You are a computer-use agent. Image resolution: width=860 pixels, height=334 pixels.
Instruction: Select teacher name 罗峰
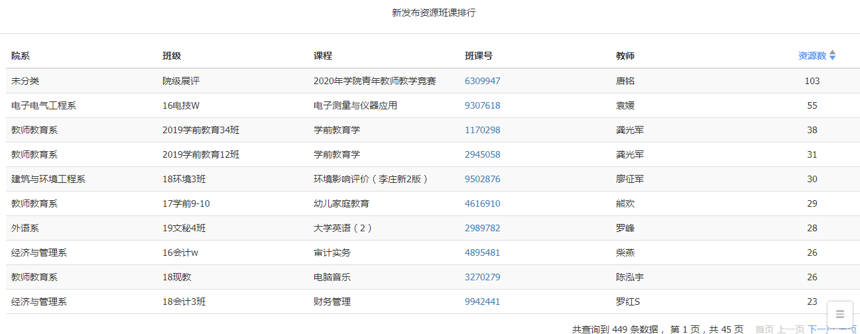[625, 228]
